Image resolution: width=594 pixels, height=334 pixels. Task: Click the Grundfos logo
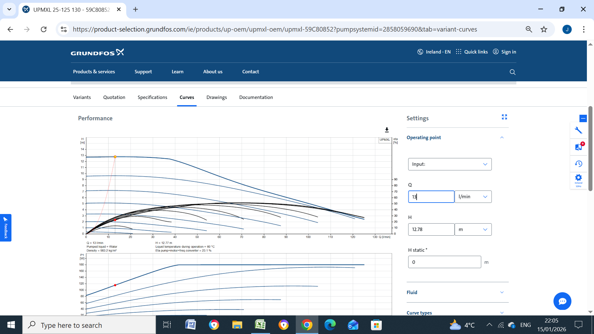coord(97,52)
